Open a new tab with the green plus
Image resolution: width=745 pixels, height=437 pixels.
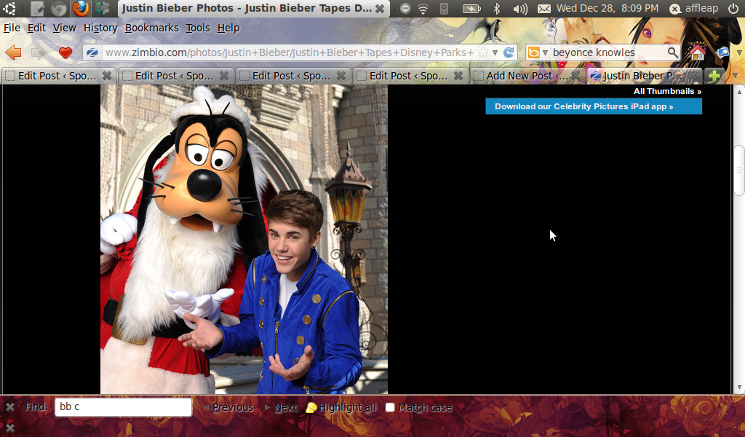pos(714,76)
